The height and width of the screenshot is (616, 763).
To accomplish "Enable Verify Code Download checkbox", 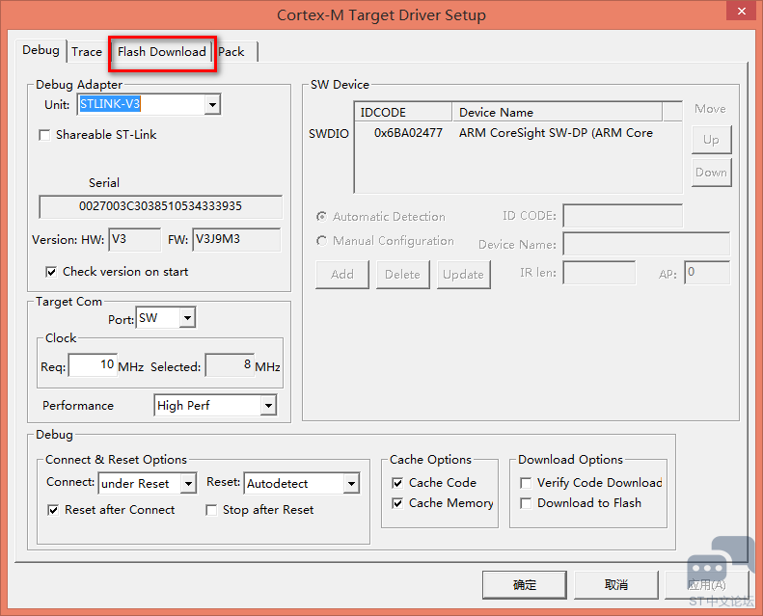I will tap(526, 483).
